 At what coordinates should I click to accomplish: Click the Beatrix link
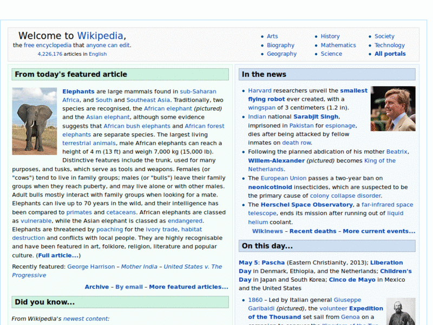(397, 152)
